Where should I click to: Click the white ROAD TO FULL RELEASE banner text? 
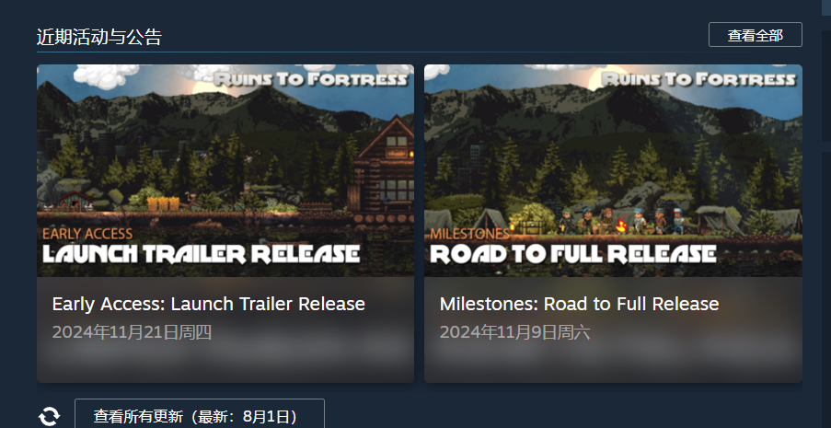573,254
